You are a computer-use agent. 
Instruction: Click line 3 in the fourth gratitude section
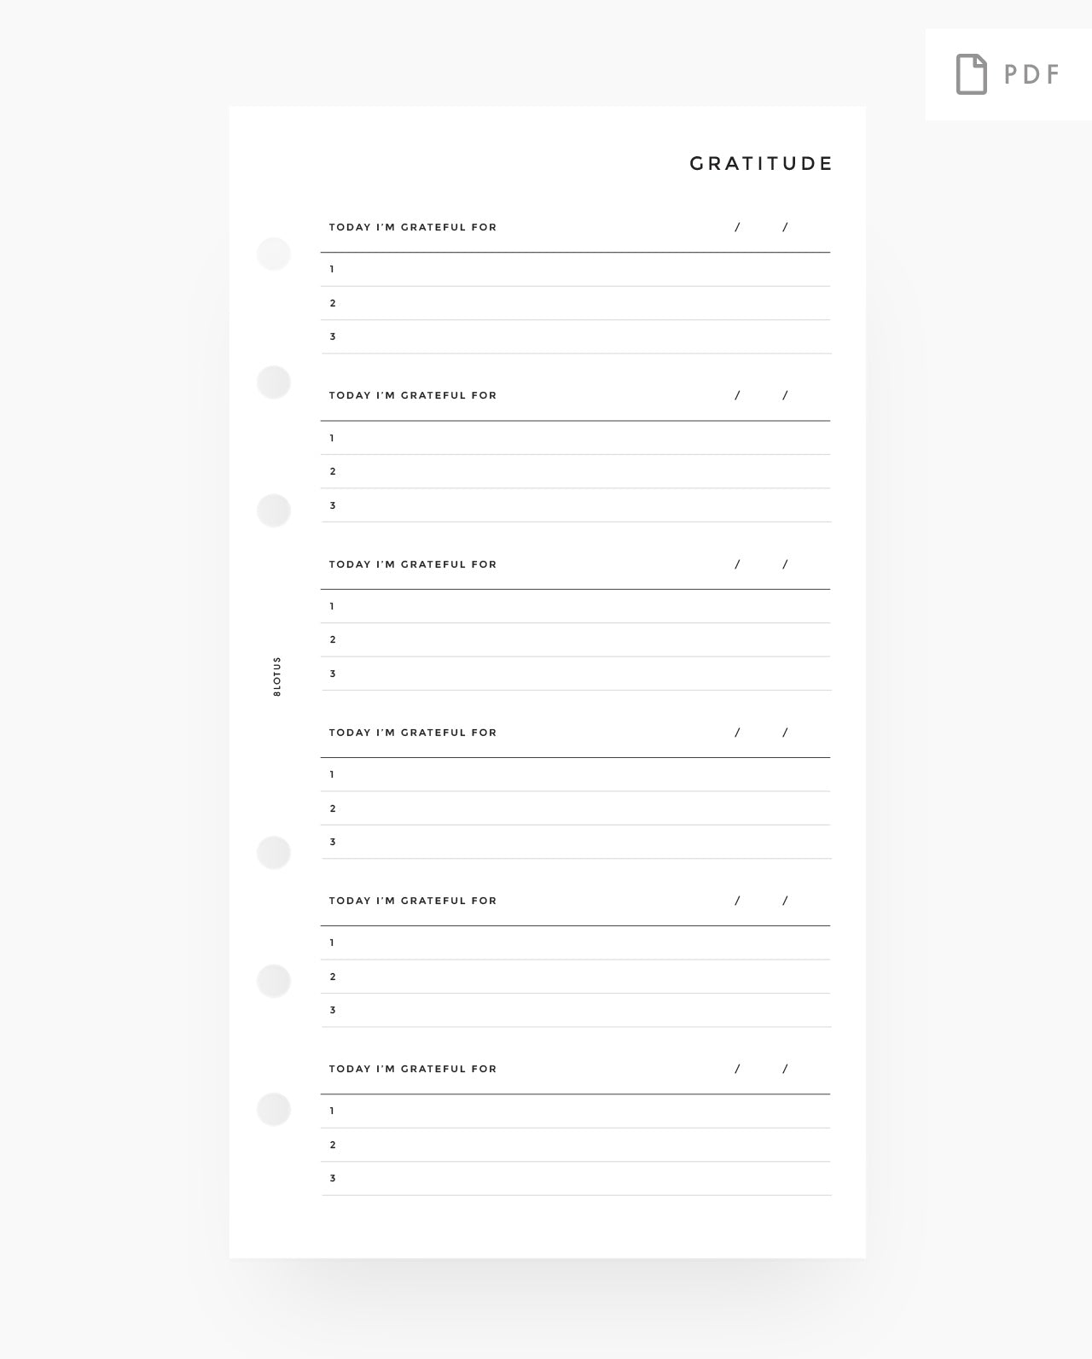pos(576,843)
